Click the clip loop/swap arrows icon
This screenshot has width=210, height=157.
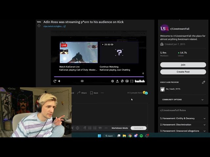point(122,81)
